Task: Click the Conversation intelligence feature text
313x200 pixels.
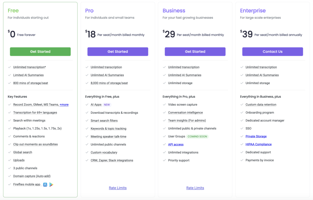Action: click(x=186, y=112)
